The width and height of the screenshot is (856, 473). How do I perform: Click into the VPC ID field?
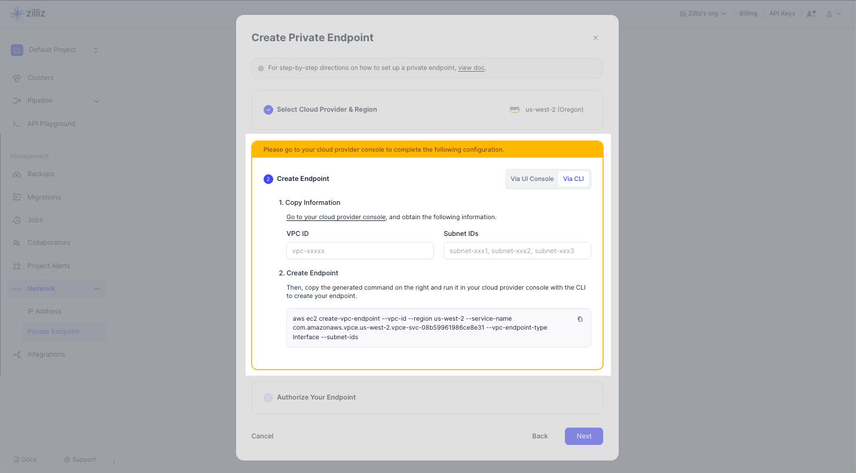(x=360, y=251)
